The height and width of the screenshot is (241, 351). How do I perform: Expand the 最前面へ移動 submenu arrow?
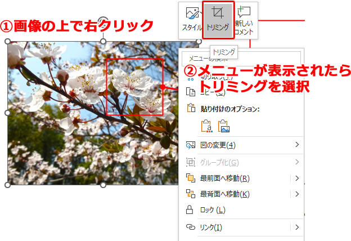click(296, 178)
